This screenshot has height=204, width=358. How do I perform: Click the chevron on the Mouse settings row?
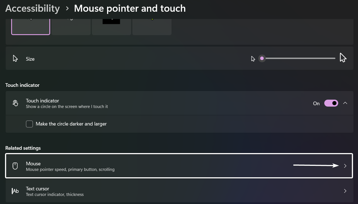pos(345,166)
